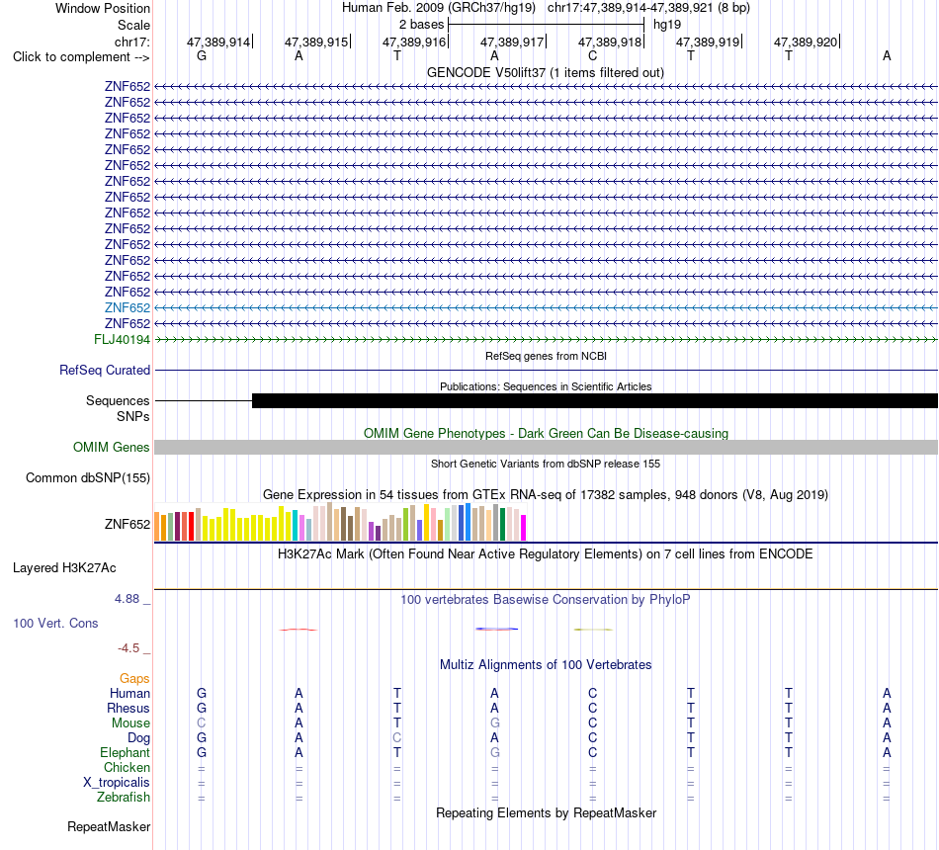939x850 pixels.
Task: Click the SNPs track label
Action: click(x=133, y=416)
